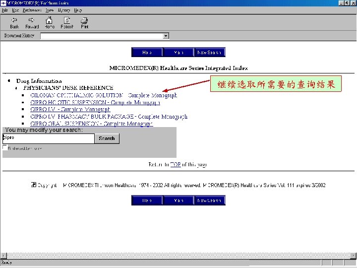Go Back using the toolbar arrow
Screen dimensions: 357x268
[14, 23]
